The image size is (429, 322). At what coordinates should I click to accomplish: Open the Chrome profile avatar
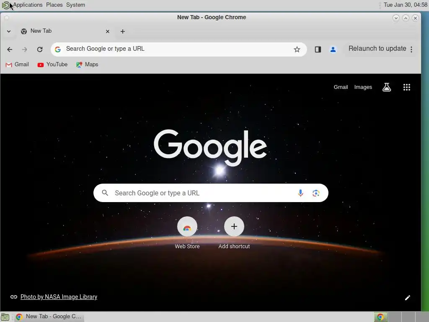click(333, 49)
